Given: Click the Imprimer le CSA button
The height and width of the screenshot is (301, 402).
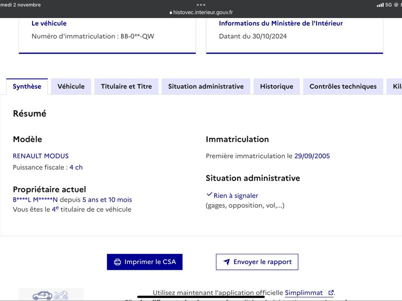Looking at the screenshot, I should [145, 262].
